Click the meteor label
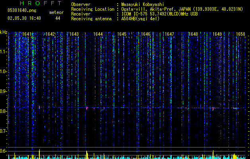Viewport: 250px width, 159px height. click(x=56, y=12)
